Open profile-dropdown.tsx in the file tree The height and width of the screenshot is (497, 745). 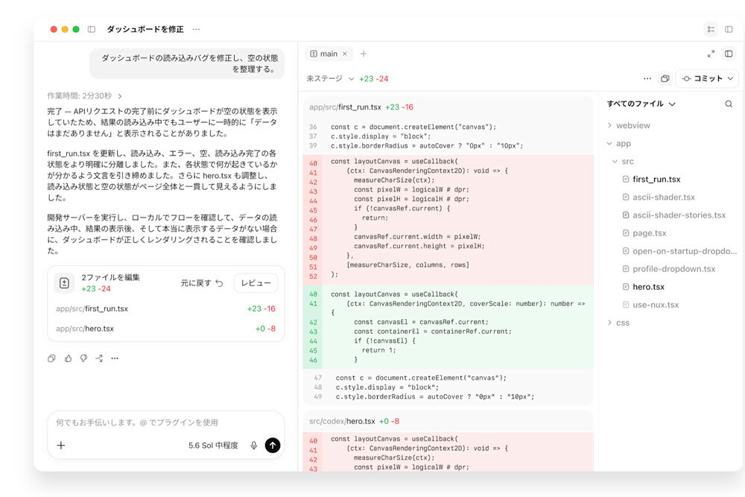click(669, 269)
